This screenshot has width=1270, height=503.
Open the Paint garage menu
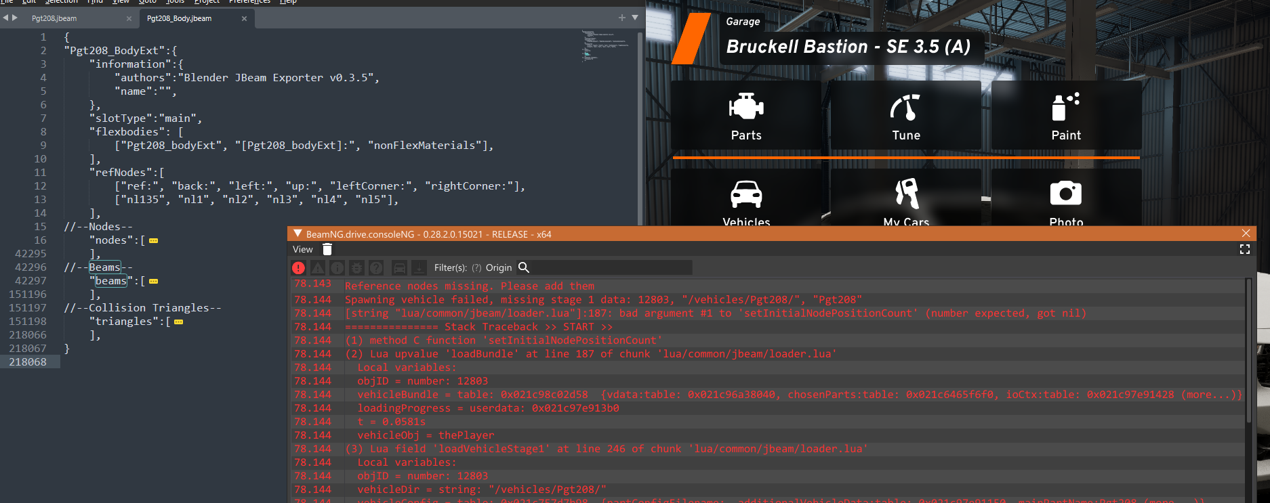pyautogui.click(x=1066, y=116)
